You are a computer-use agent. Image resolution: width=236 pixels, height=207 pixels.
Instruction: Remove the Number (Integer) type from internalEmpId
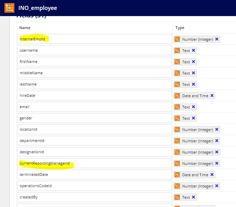click(217, 39)
